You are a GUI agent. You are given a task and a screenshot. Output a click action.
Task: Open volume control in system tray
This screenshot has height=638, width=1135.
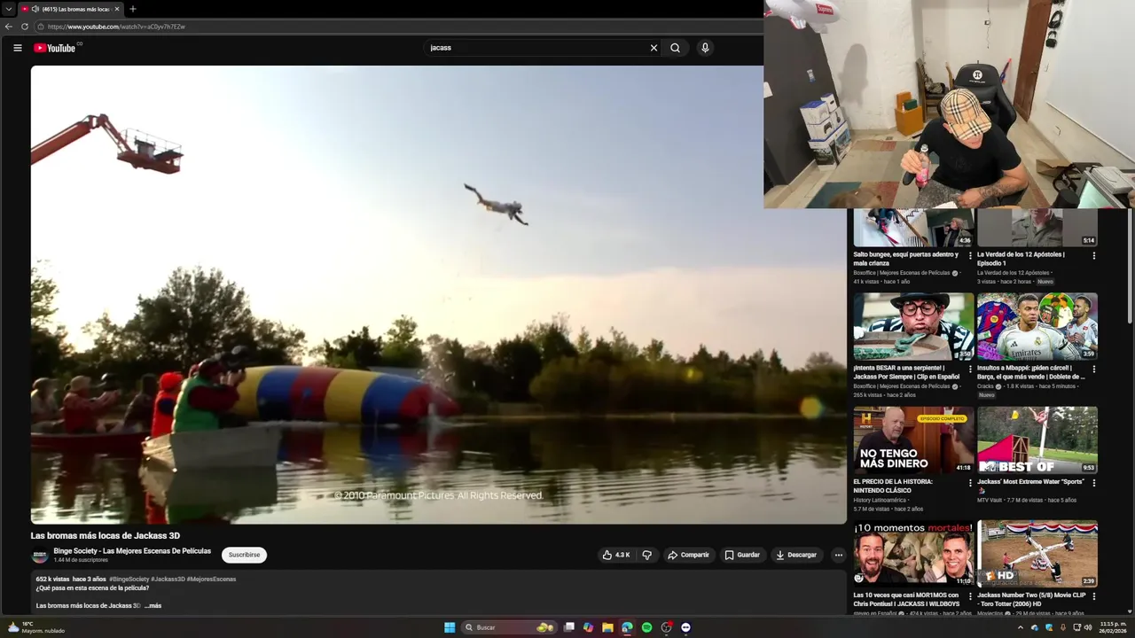[1088, 627]
